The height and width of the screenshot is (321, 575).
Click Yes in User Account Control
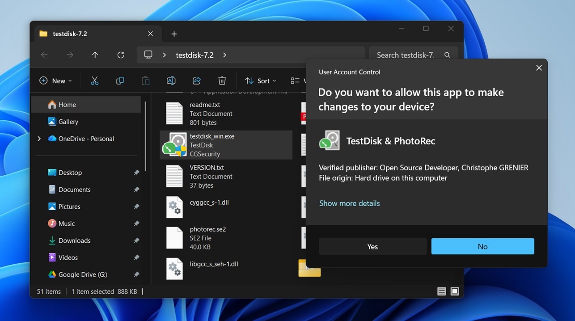[372, 246]
